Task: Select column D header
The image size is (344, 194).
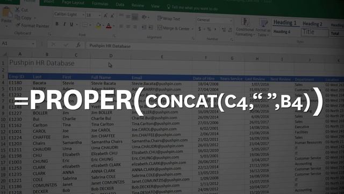Action: 111,56
